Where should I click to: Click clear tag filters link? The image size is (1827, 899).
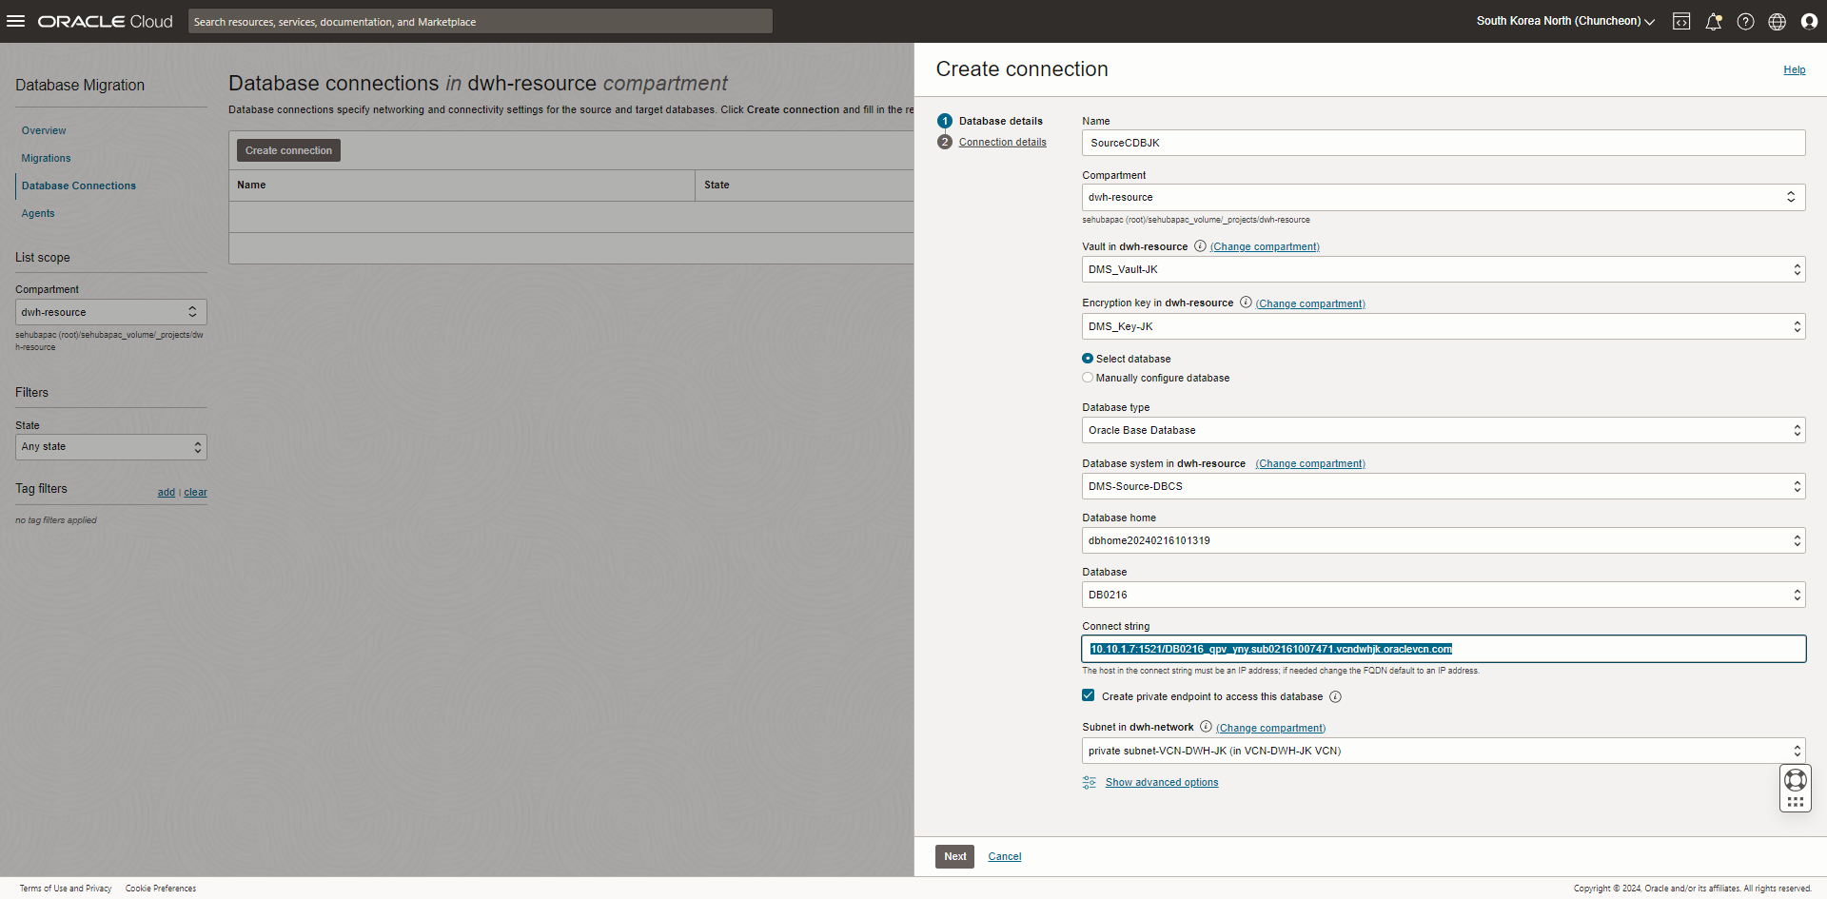[x=195, y=492]
